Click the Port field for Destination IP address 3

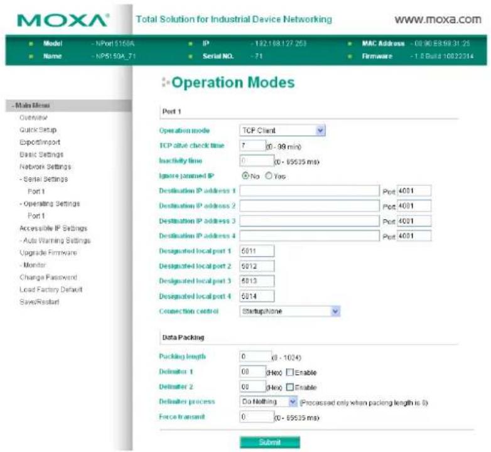click(x=414, y=221)
